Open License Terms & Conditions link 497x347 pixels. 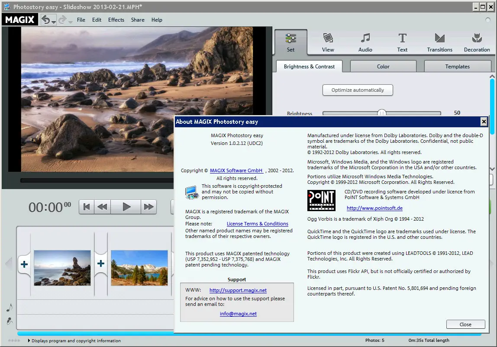click(257, 224)
